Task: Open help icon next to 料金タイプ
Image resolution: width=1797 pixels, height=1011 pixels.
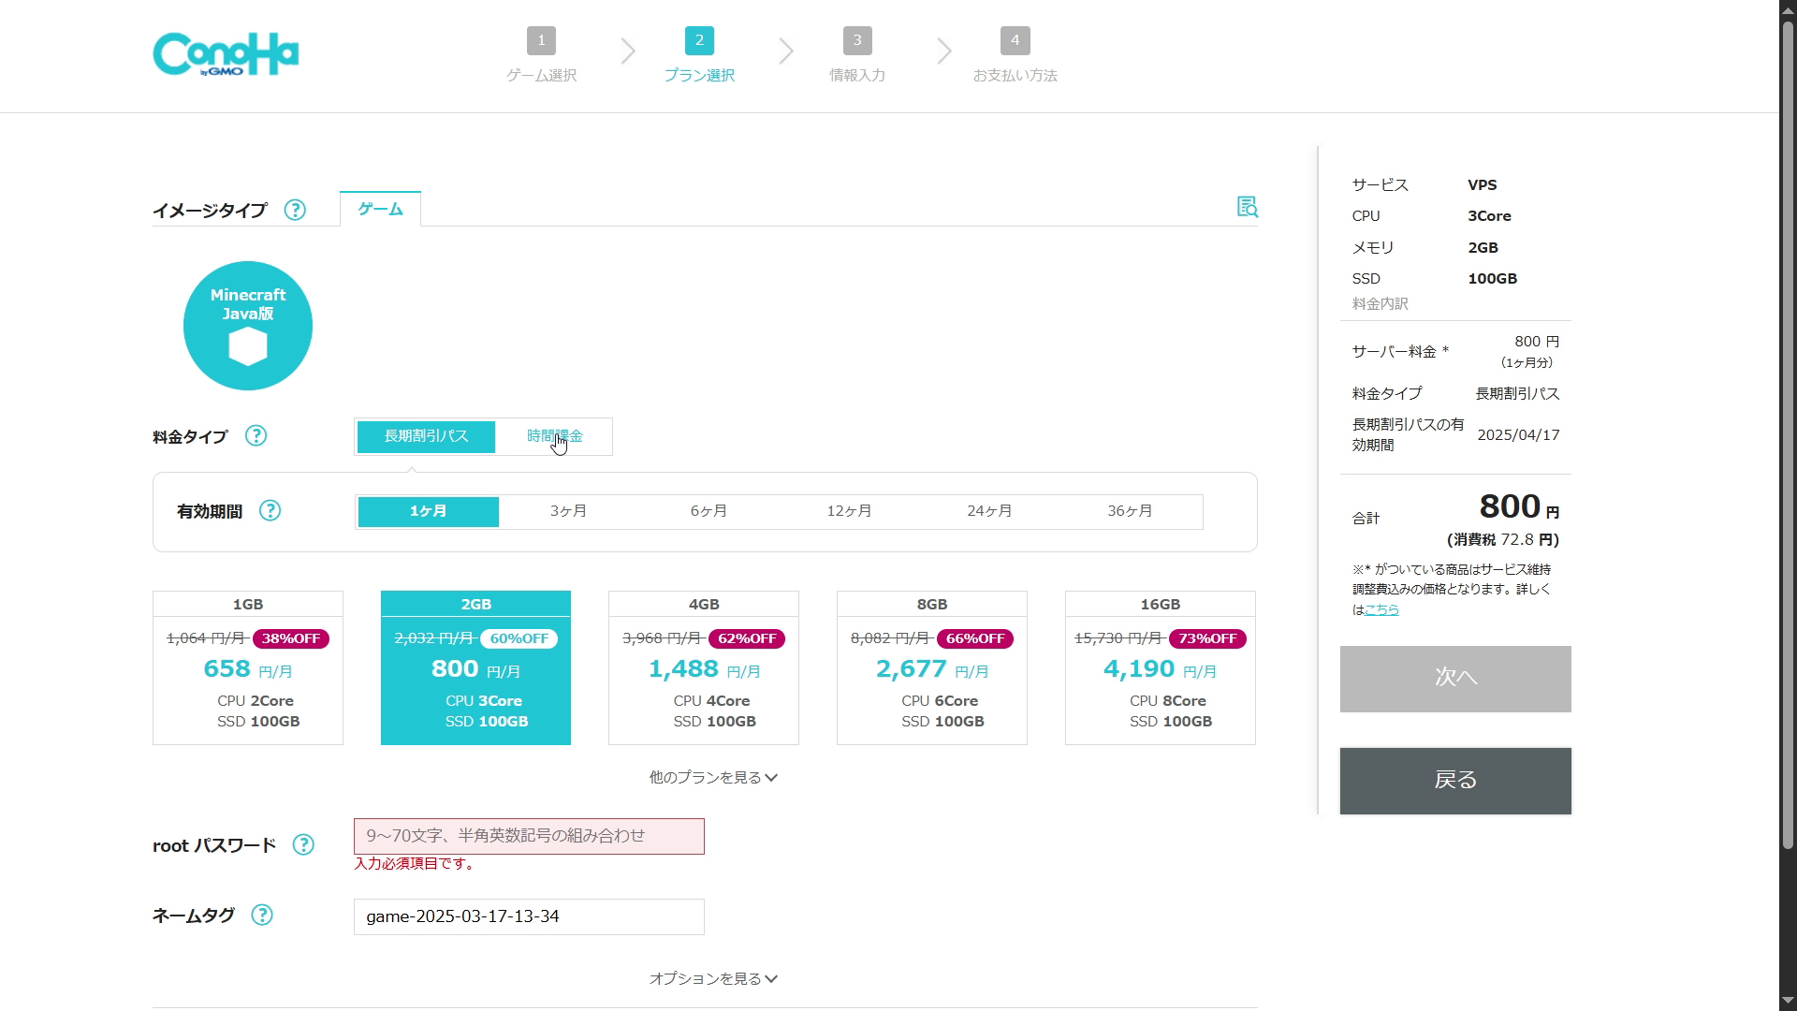Action: pos(256,436)
